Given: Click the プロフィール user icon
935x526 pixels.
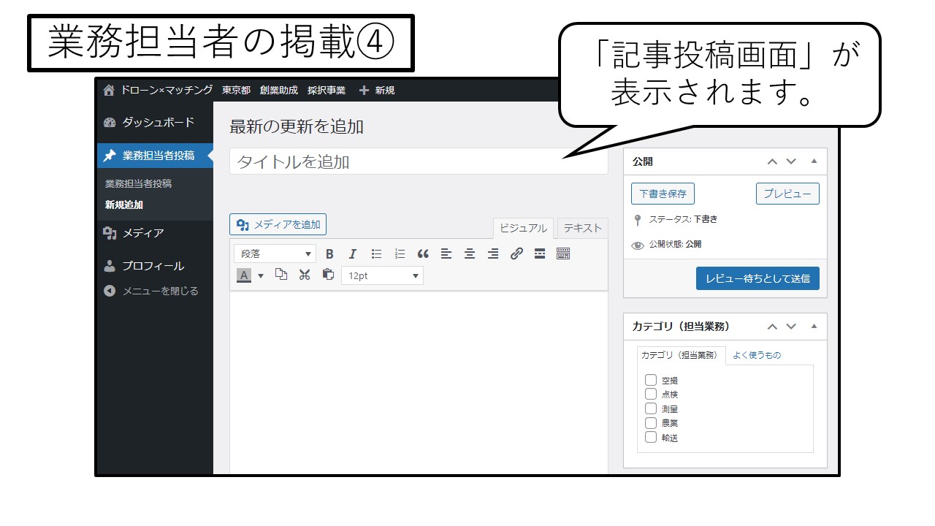Looking at the screenshot, I should [x=110, y=266].
